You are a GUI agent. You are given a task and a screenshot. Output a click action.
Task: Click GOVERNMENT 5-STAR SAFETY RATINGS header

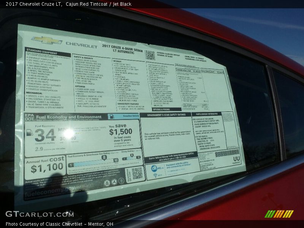(x=166, y=115)
